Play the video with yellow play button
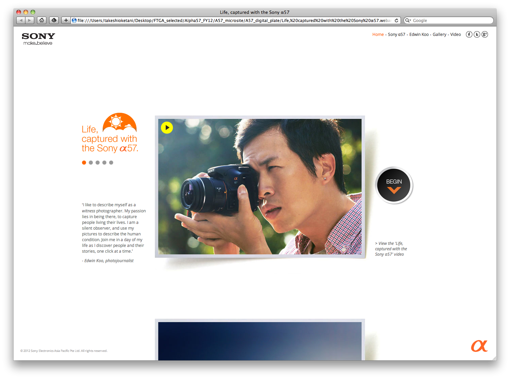Image resolution: width=510 pixels, height=379 pixels. [167, 128]
